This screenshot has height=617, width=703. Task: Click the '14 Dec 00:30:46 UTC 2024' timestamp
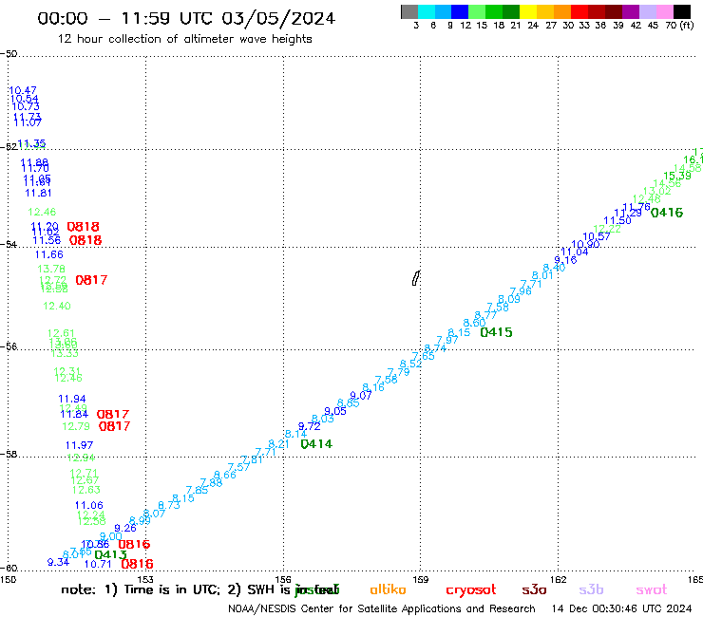point(621,608)
